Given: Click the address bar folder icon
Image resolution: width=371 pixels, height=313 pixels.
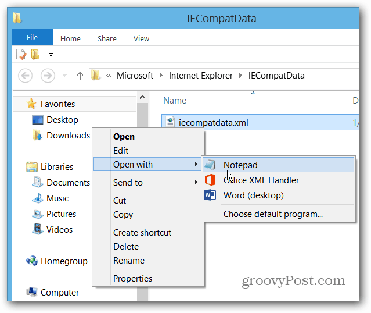Looking at the screenshot, I should click(96, 76).
